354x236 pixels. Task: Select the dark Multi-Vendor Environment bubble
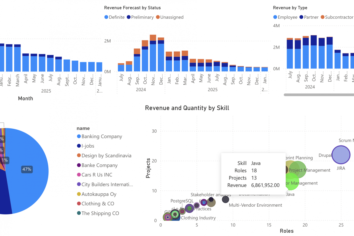pyautogui.click(x=226, y=199)
